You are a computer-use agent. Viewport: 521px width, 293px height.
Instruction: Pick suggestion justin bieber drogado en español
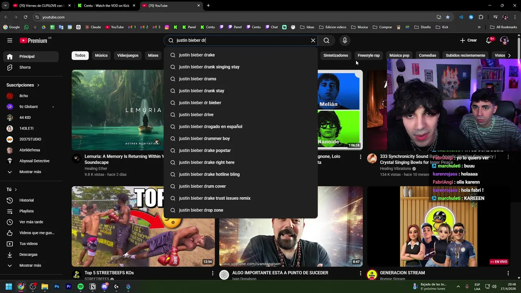pyautogui.click(x=241, y=127)
